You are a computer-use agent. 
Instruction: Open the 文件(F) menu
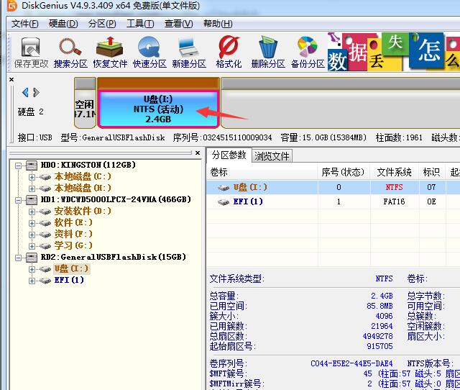coord(25,24)
